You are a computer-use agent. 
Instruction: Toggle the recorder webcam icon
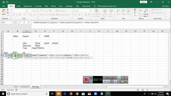point(112,81)
